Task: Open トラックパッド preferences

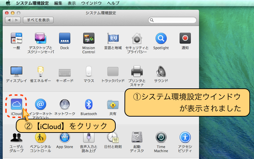Action: (x=113, y=71)
